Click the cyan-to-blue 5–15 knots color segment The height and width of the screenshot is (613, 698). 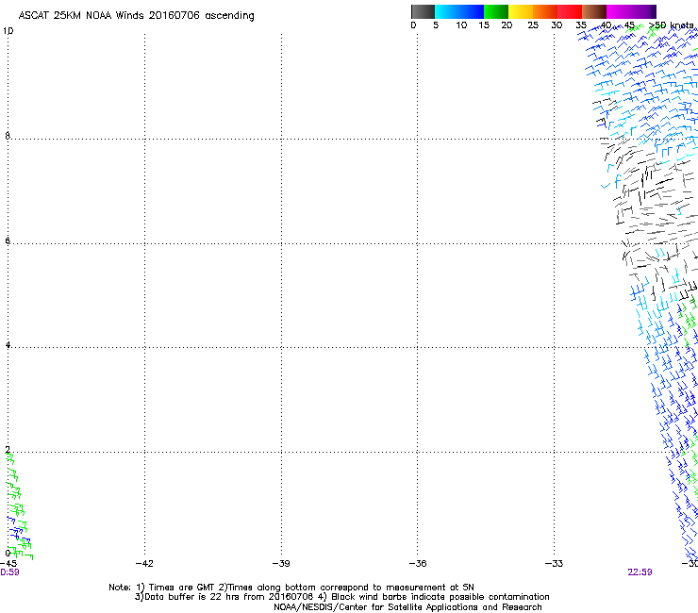tap(459, 11)
